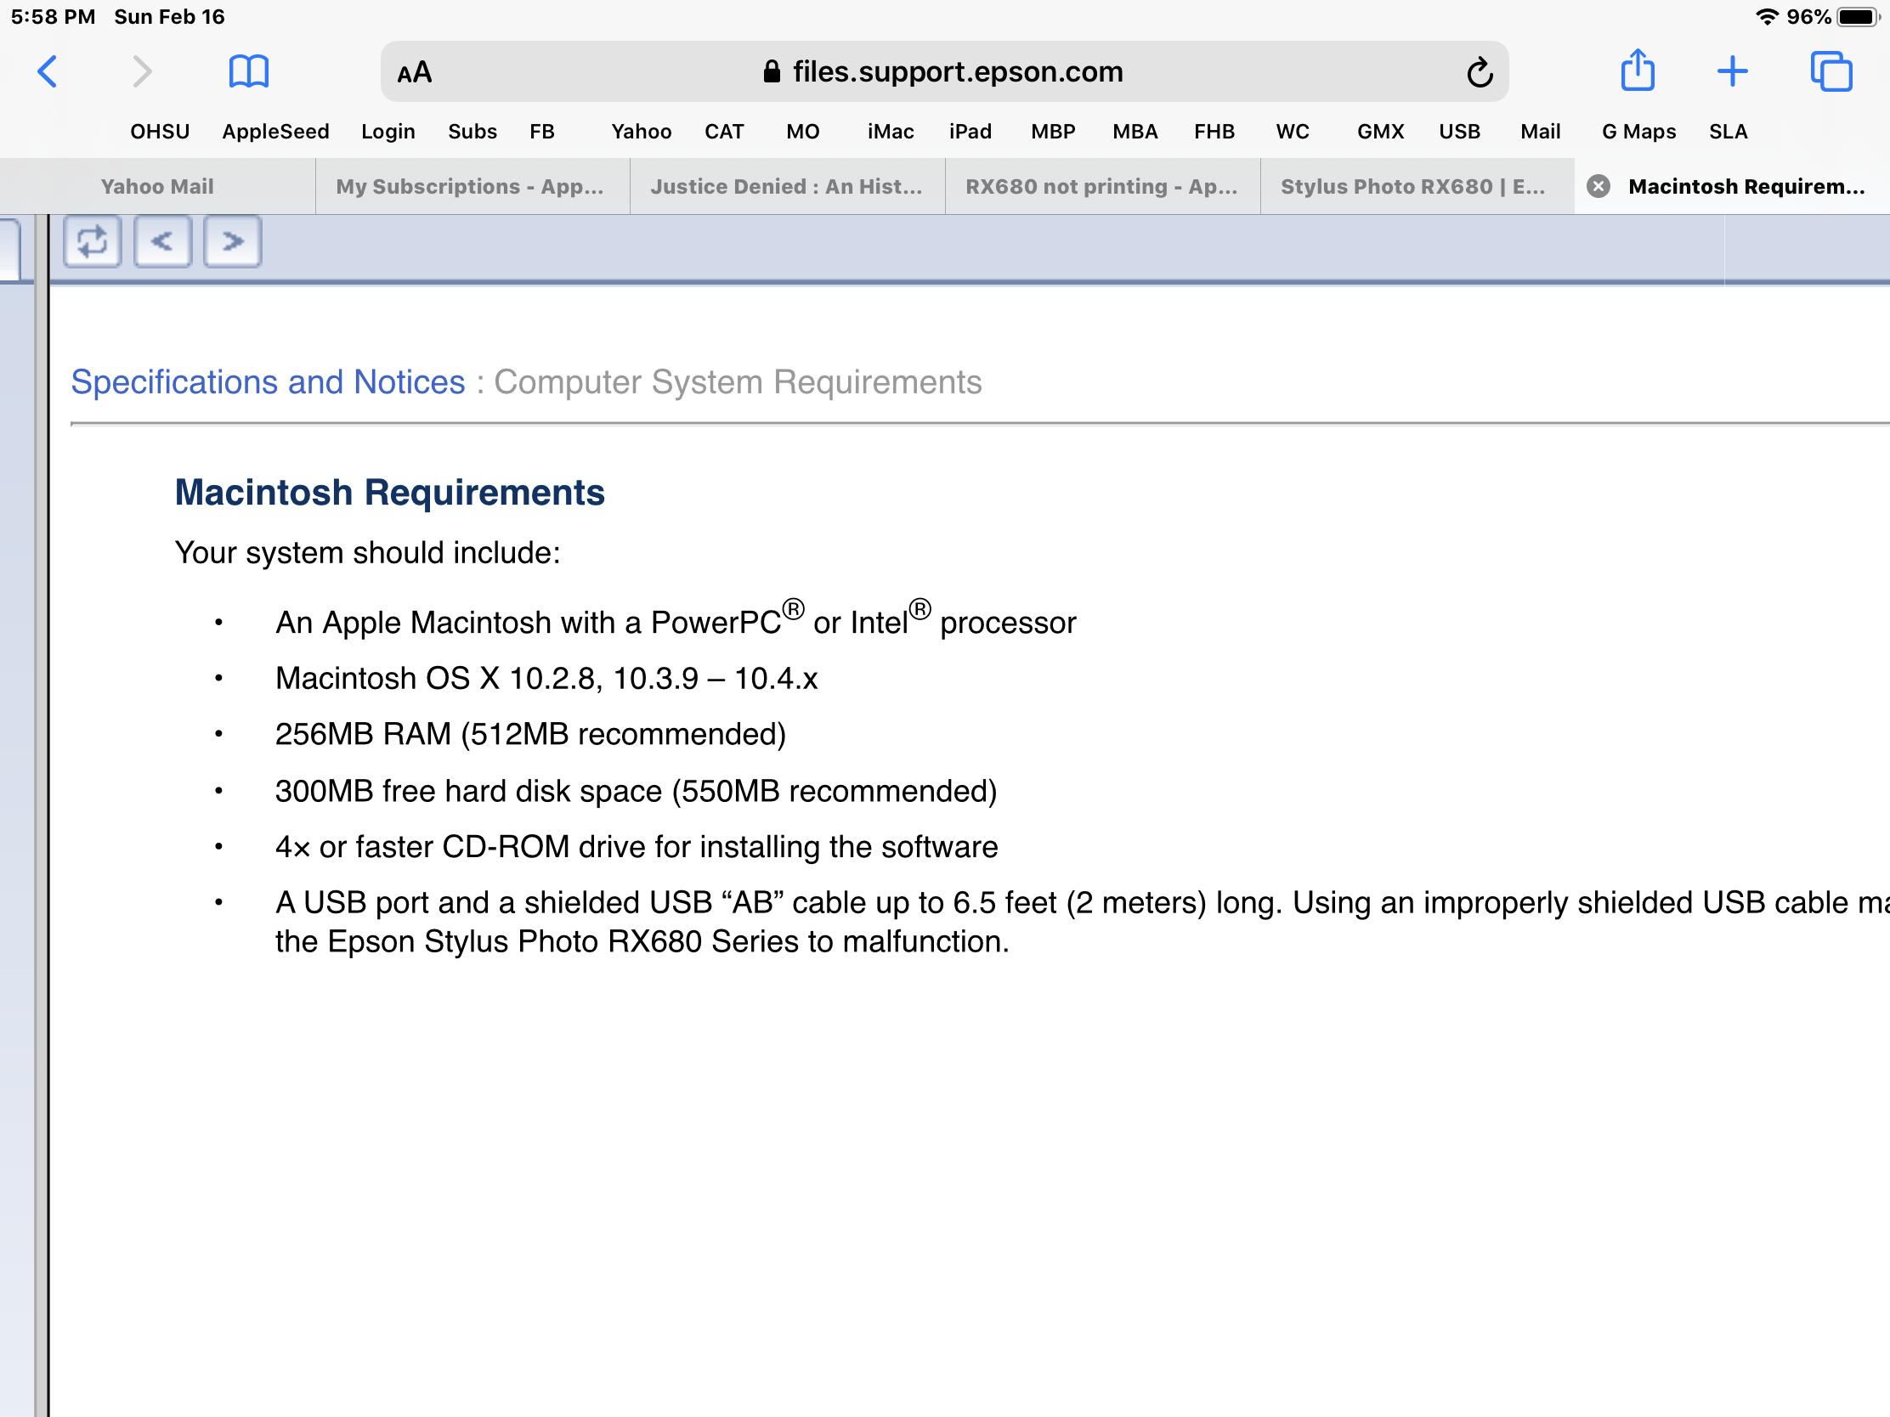
Task: Open the OHSU bookmark
Action: click(x=160, y=132)
